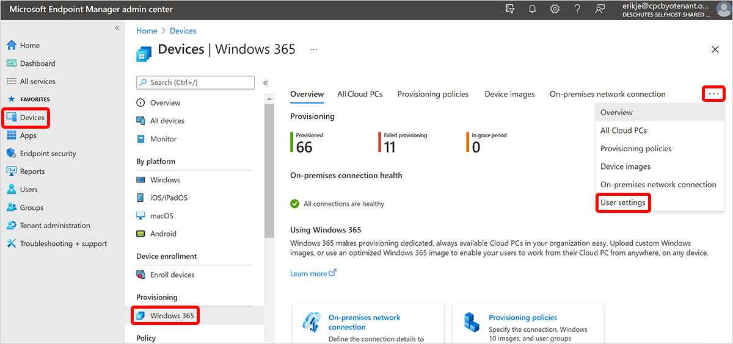Click the In grace period count 0
The width and height of the screenshot is (733, 344).
click(476, 147)
